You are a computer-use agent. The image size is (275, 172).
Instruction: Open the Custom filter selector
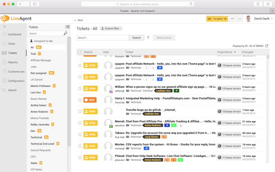[x=111, y=28]
